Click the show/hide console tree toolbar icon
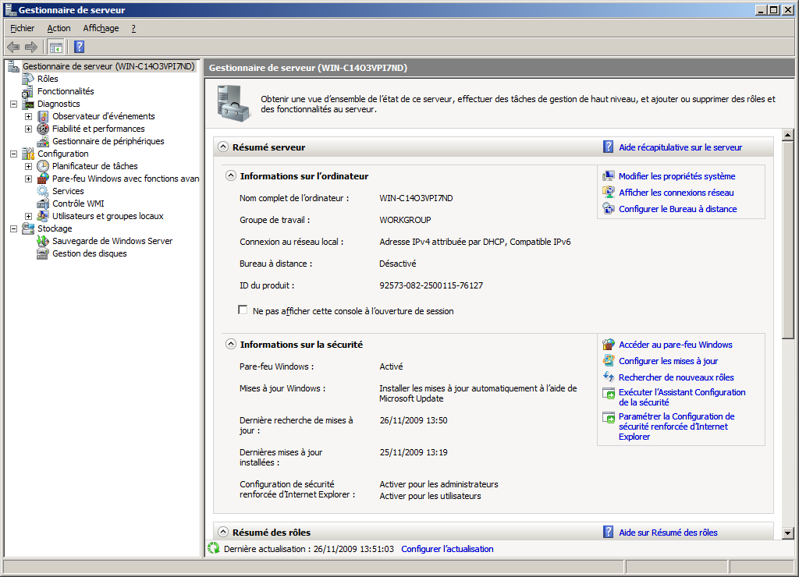Screen dimensions: 799x577 coord(55,47)
